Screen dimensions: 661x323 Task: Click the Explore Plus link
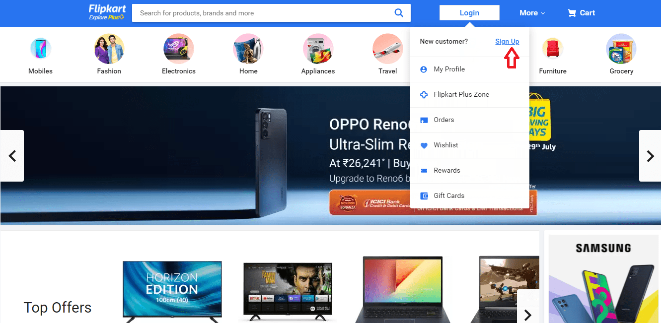[x=106, y=18]
